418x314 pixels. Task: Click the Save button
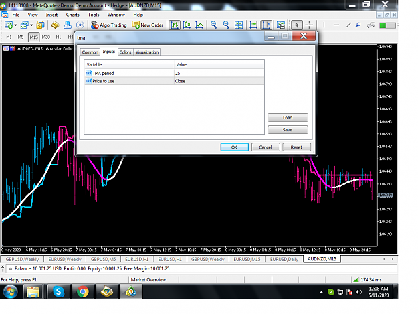[288, 130]
